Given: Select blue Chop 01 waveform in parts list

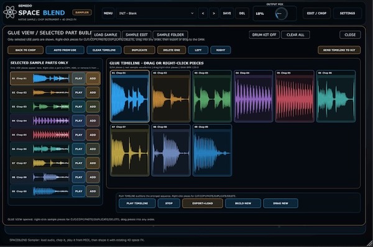Looking at the screenshot, I should 51,78.
